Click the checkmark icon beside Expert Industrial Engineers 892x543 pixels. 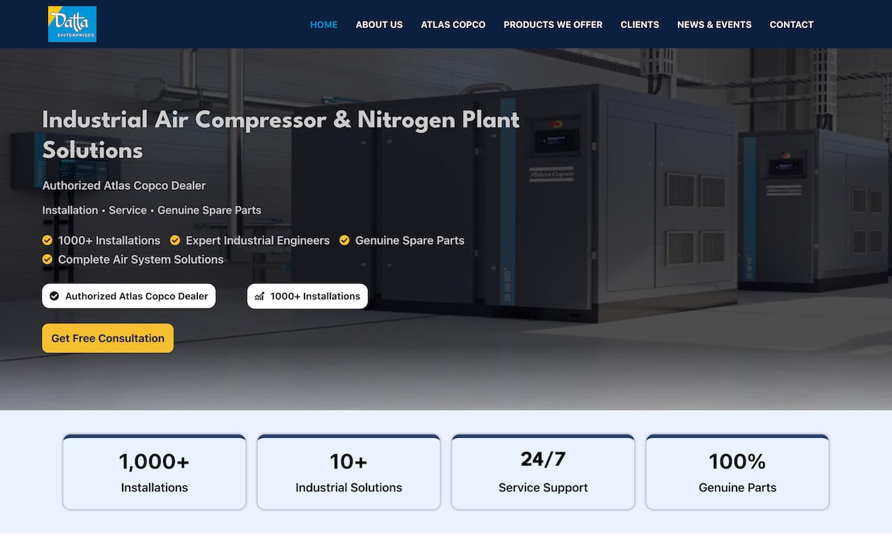coord(175,240)
